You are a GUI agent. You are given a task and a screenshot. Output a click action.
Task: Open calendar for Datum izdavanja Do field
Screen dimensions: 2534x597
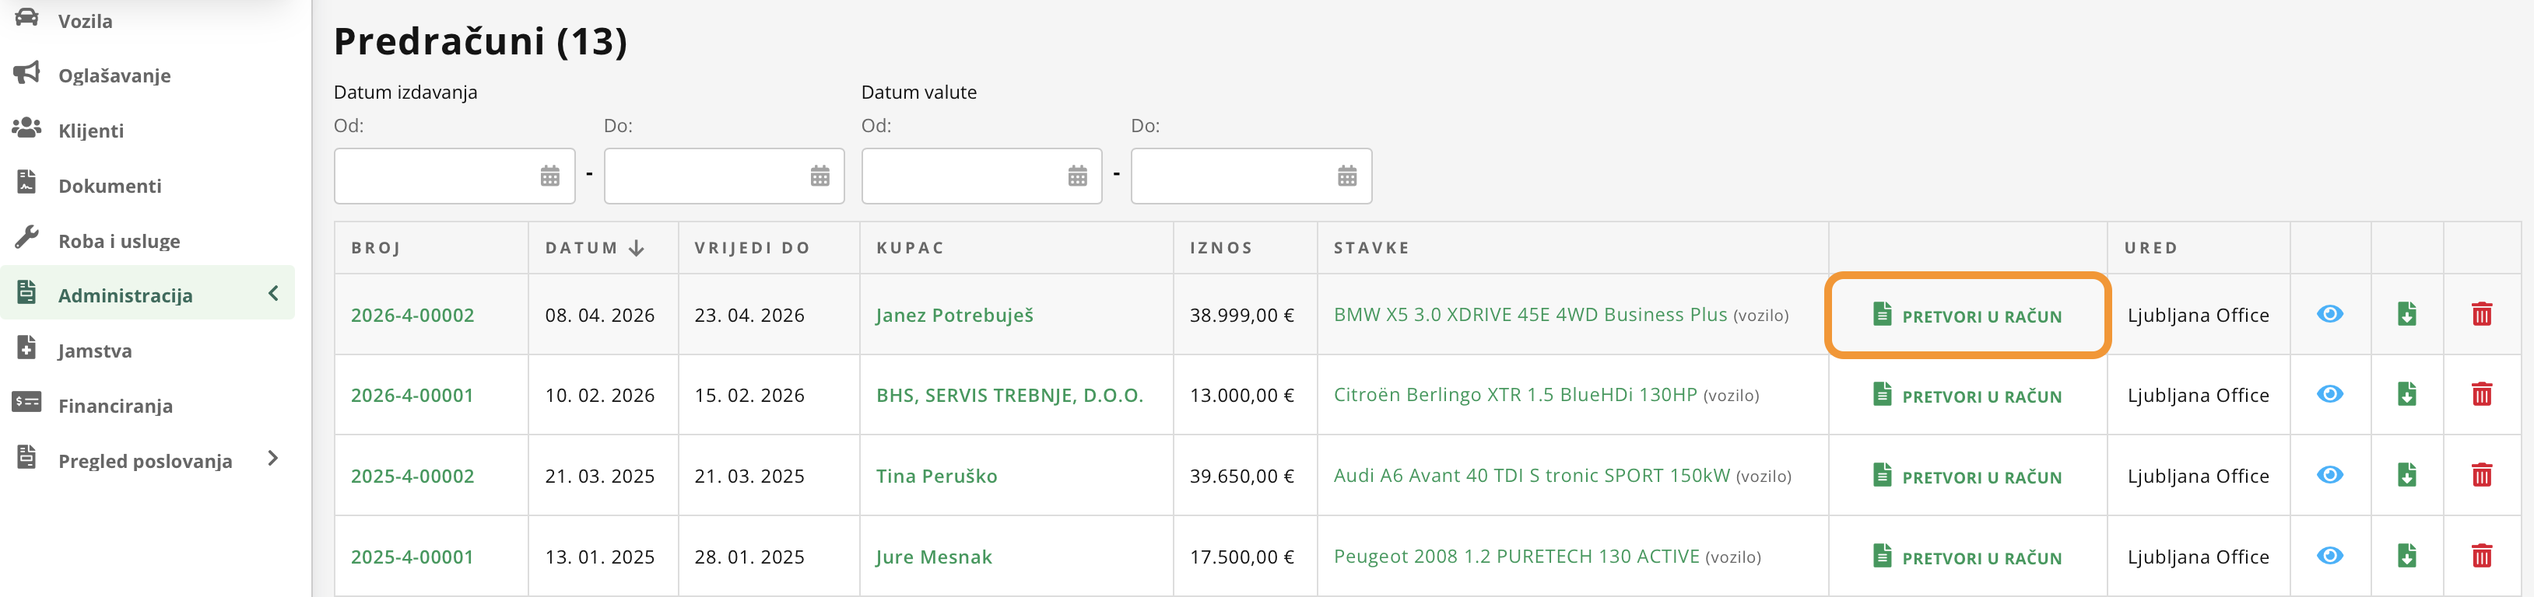tap(820, 176)
